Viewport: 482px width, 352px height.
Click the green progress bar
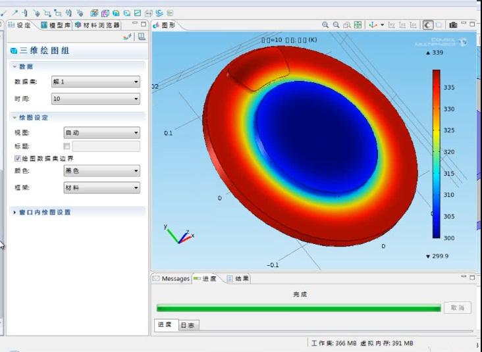[298, 308]
